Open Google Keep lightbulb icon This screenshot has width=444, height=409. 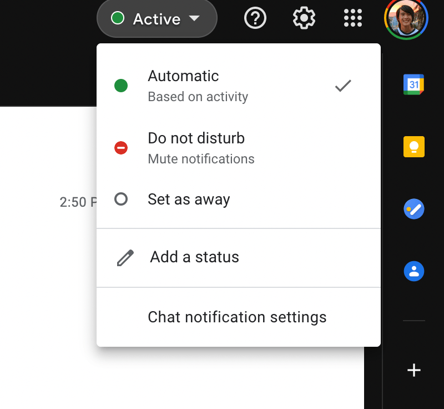tap(413, 147)
